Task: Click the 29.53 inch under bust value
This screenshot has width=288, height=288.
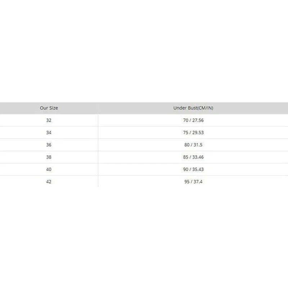Action: [198, 132]
